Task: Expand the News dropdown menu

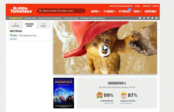Action: coord(138,11)
